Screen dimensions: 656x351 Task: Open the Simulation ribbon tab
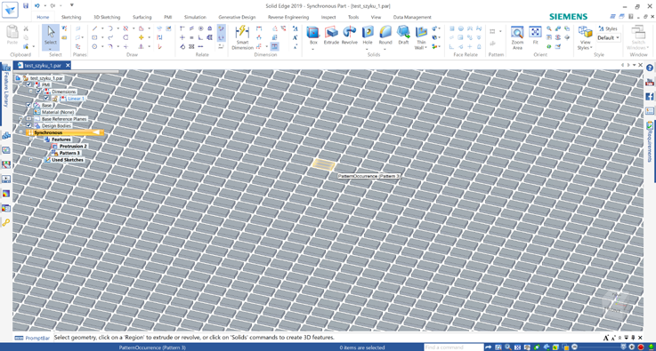[x=195, y=17]
